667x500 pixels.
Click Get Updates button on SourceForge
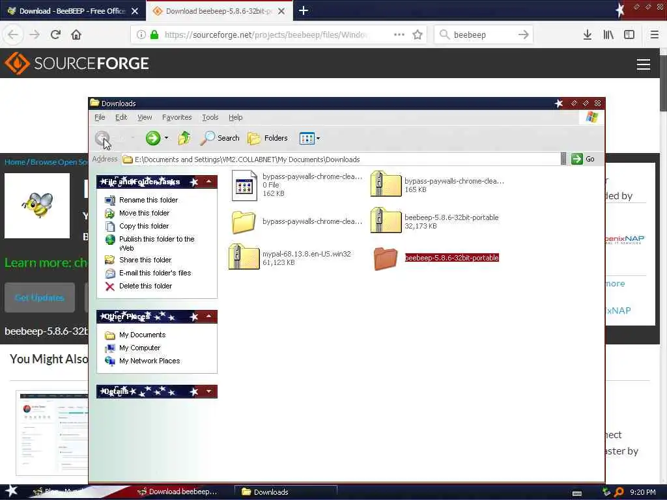pos(40,298)
